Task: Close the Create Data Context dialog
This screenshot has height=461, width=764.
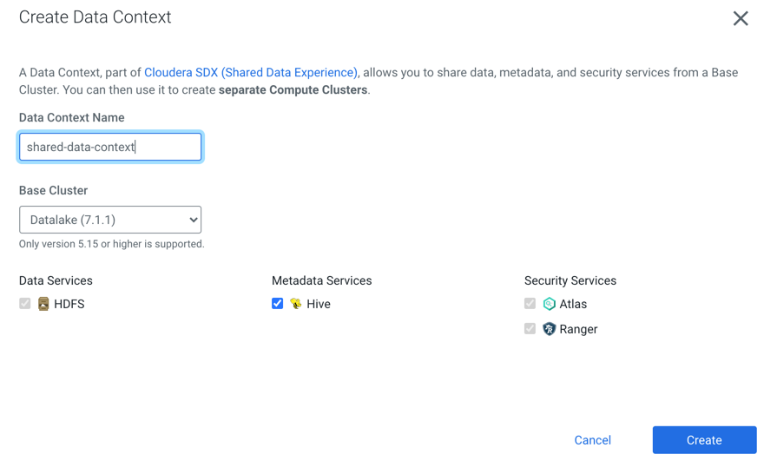Action: (740, 18)
